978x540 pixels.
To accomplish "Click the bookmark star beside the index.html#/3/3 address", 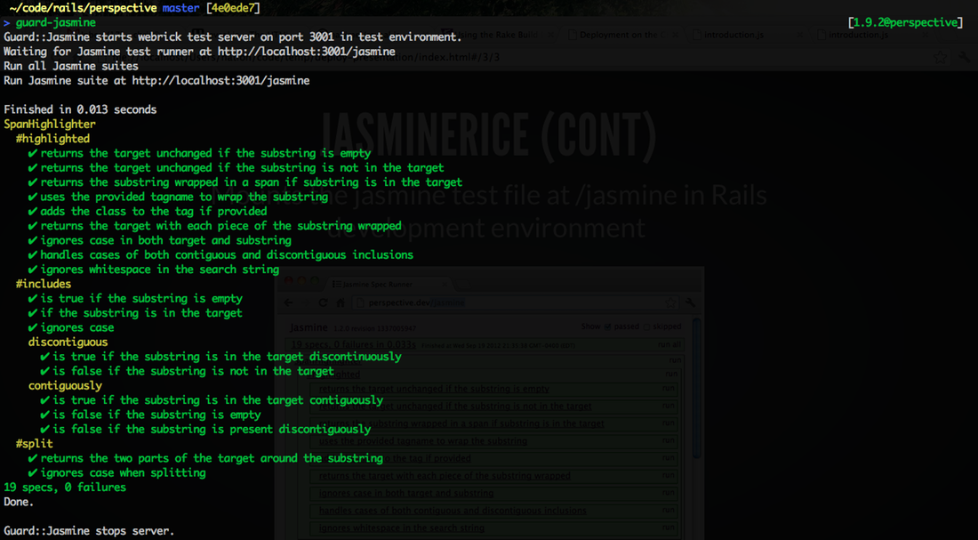I will [940, 58].
